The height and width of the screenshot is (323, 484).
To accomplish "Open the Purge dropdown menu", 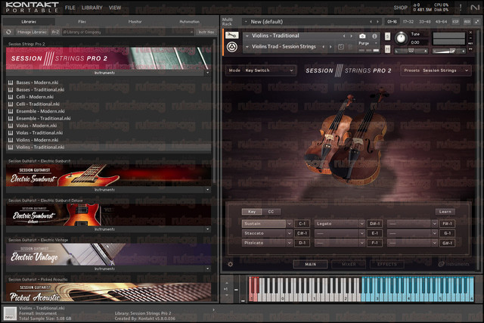I will [x=369, y=44].
